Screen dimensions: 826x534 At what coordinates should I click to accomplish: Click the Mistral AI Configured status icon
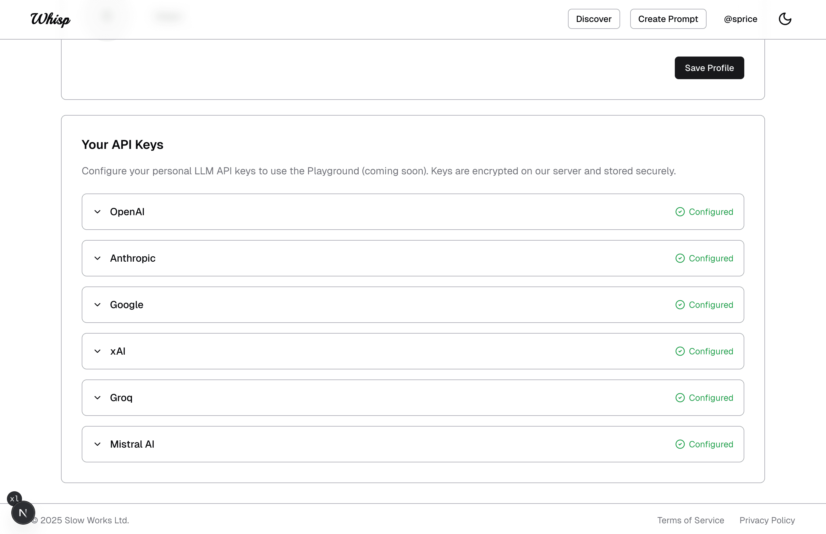click(680, 444)
